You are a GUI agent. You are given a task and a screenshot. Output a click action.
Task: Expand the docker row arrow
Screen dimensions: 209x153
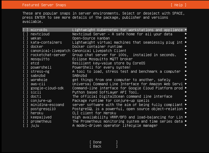[x=186, y=46]
